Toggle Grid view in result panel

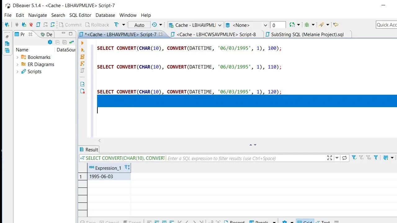click(305, 221)
